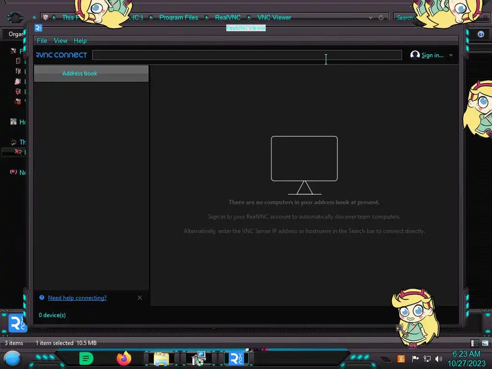Click the RealVNC Viewer title bar icon
The height and width of the screenshot is (369, 492).
[38, 28]
